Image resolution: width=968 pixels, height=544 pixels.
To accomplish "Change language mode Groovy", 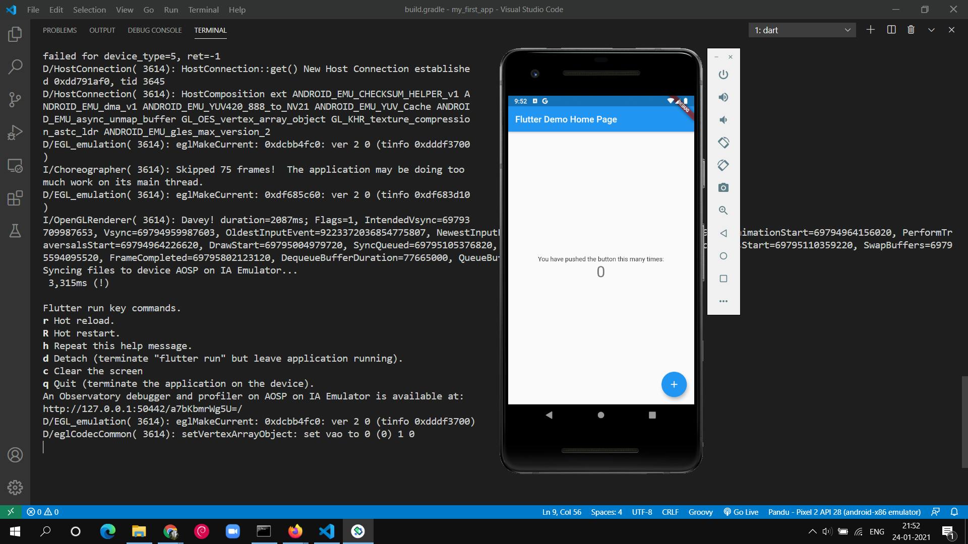I will (701, 512).
